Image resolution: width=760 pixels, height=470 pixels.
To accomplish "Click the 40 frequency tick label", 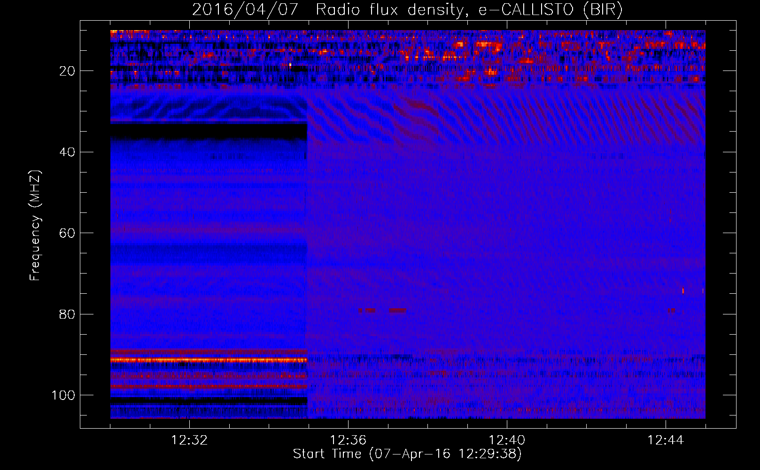I will click(67, 152).
